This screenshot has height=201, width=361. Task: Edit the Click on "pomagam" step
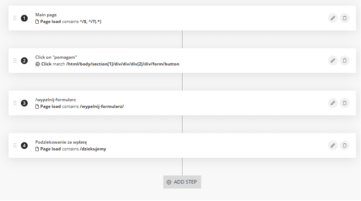point(333,60)
